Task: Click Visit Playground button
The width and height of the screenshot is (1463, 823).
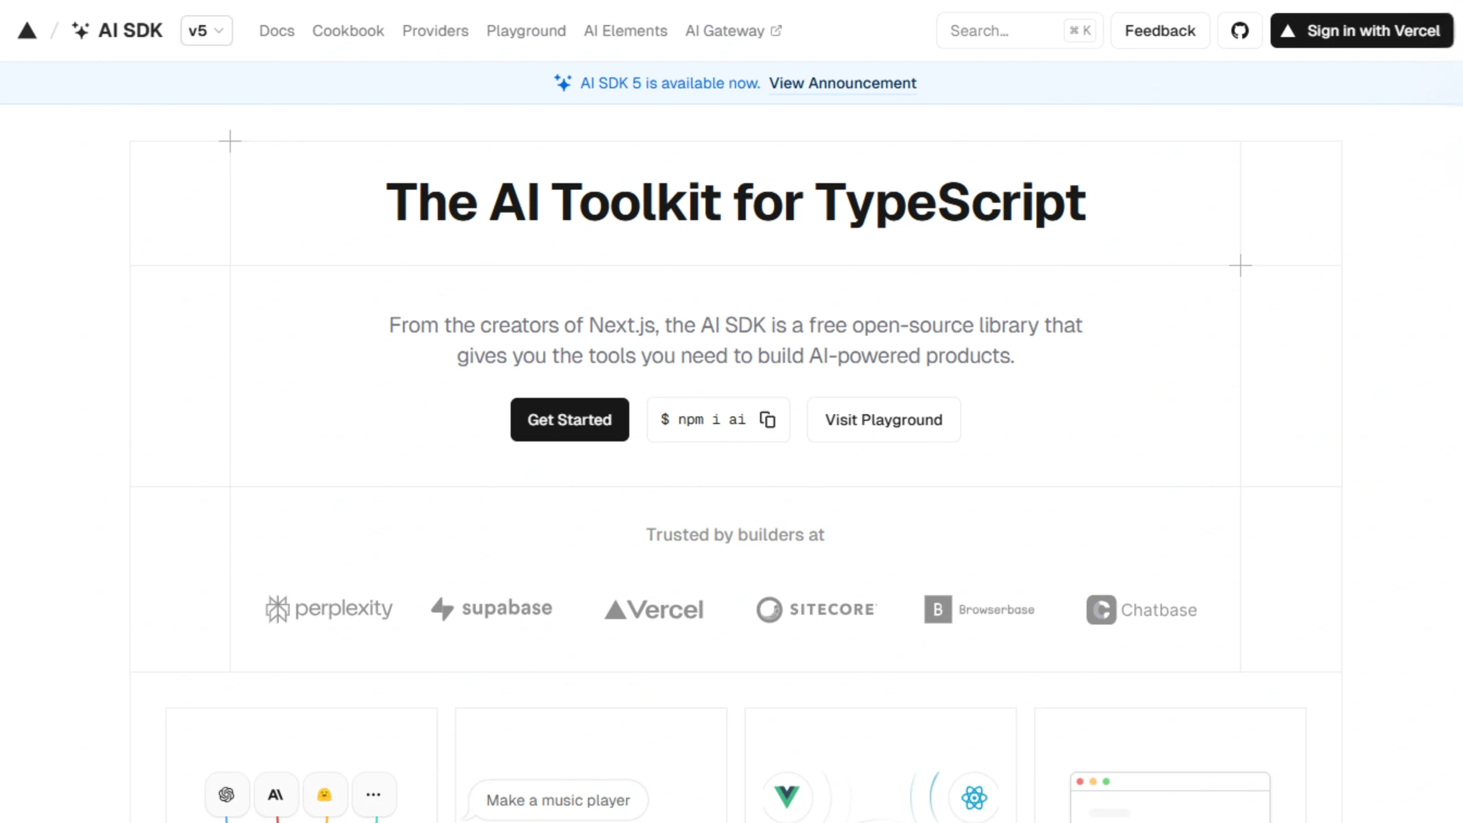Action: pos(884,420)
